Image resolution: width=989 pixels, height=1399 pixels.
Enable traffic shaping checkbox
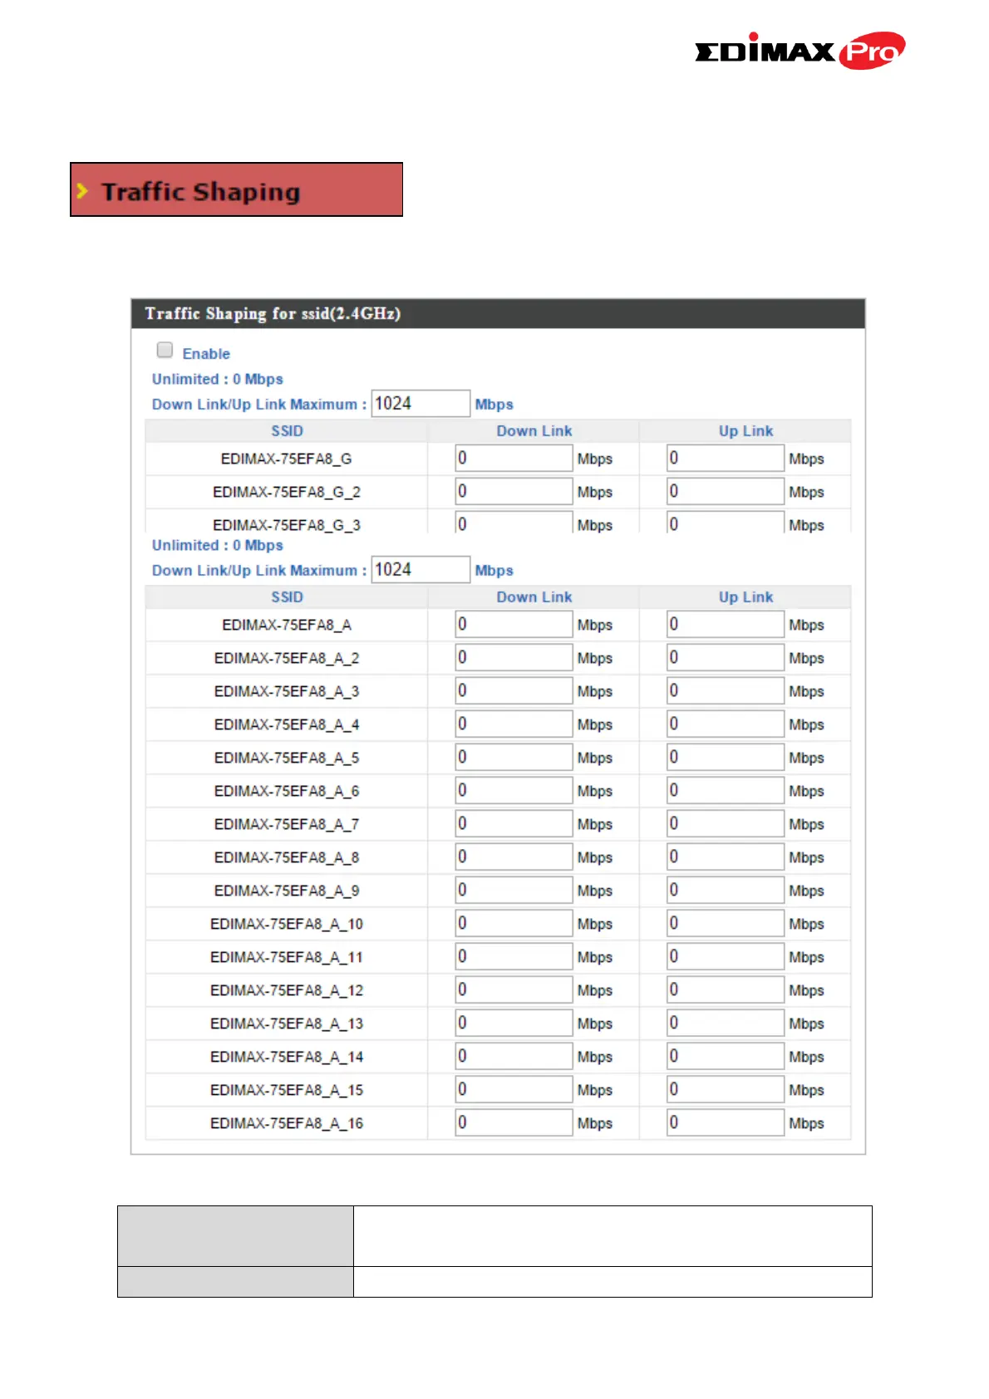(x=165, y=351)
